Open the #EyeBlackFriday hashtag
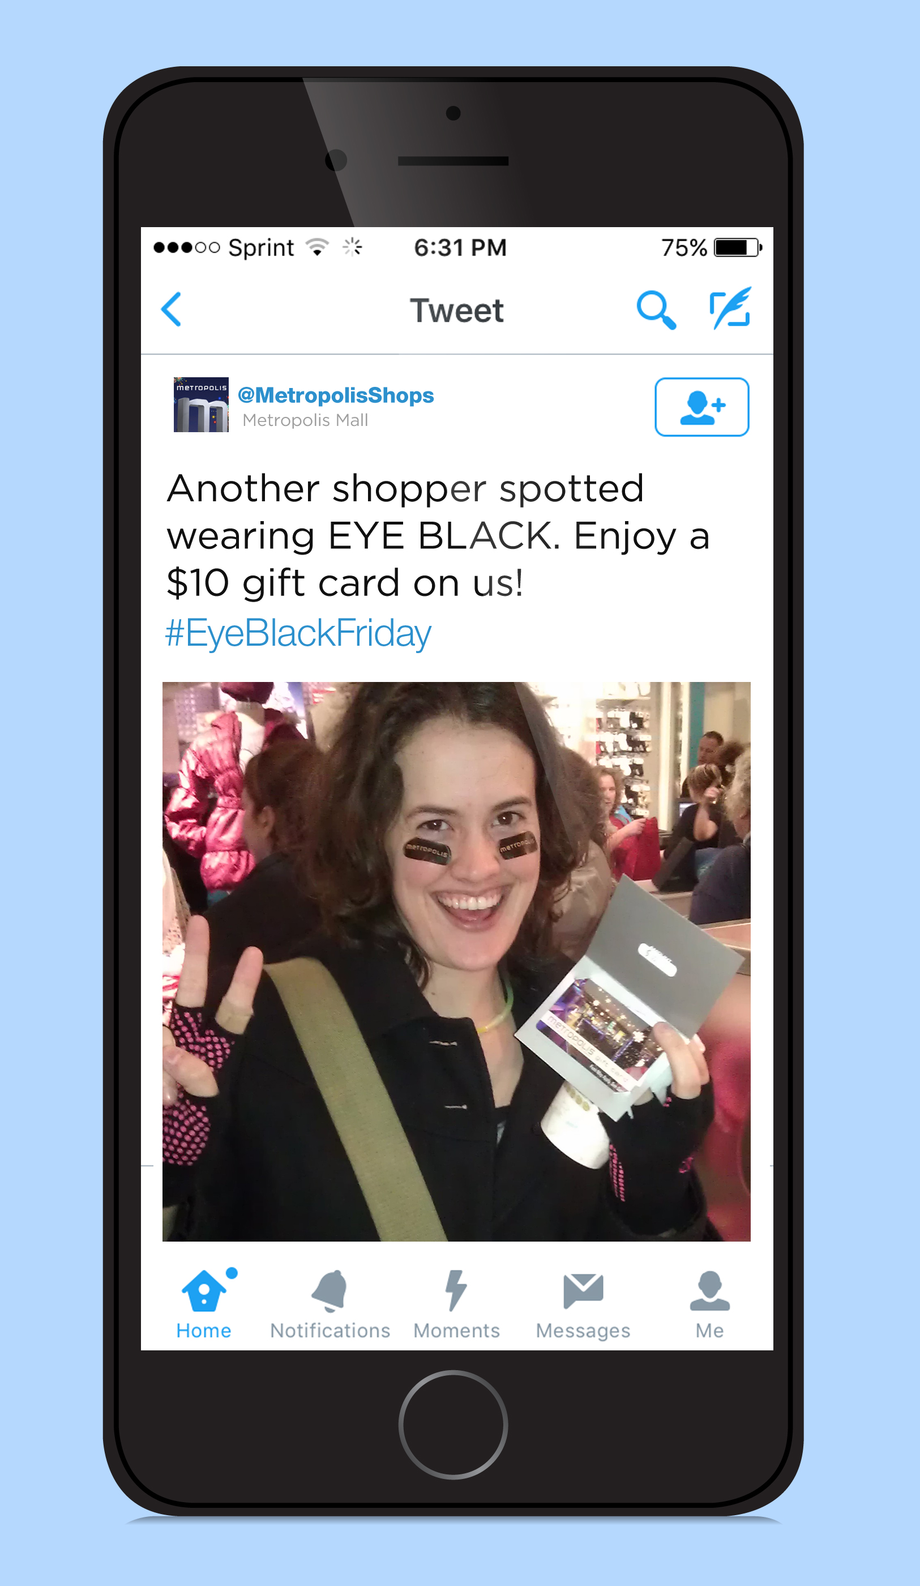The image size is (920, 1586). [298, 633]
